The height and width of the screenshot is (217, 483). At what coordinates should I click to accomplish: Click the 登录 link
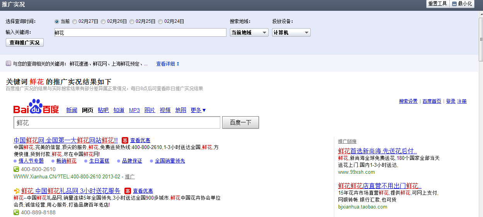point(451,101)
